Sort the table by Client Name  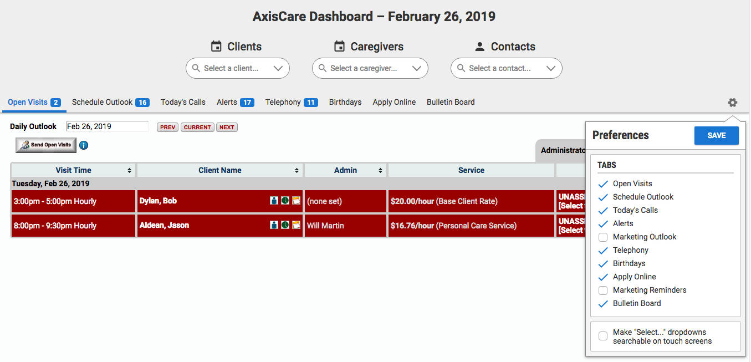[219, 170]
